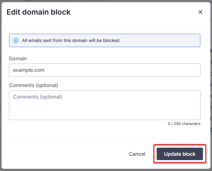Click the Comments (optional) placeholder text
The width and height of the screenshot is (212, 171).
click(x=38, y=97)
